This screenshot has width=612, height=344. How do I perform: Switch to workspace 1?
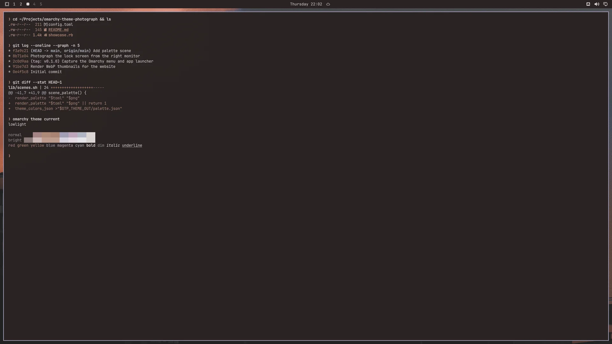point(14,4)
